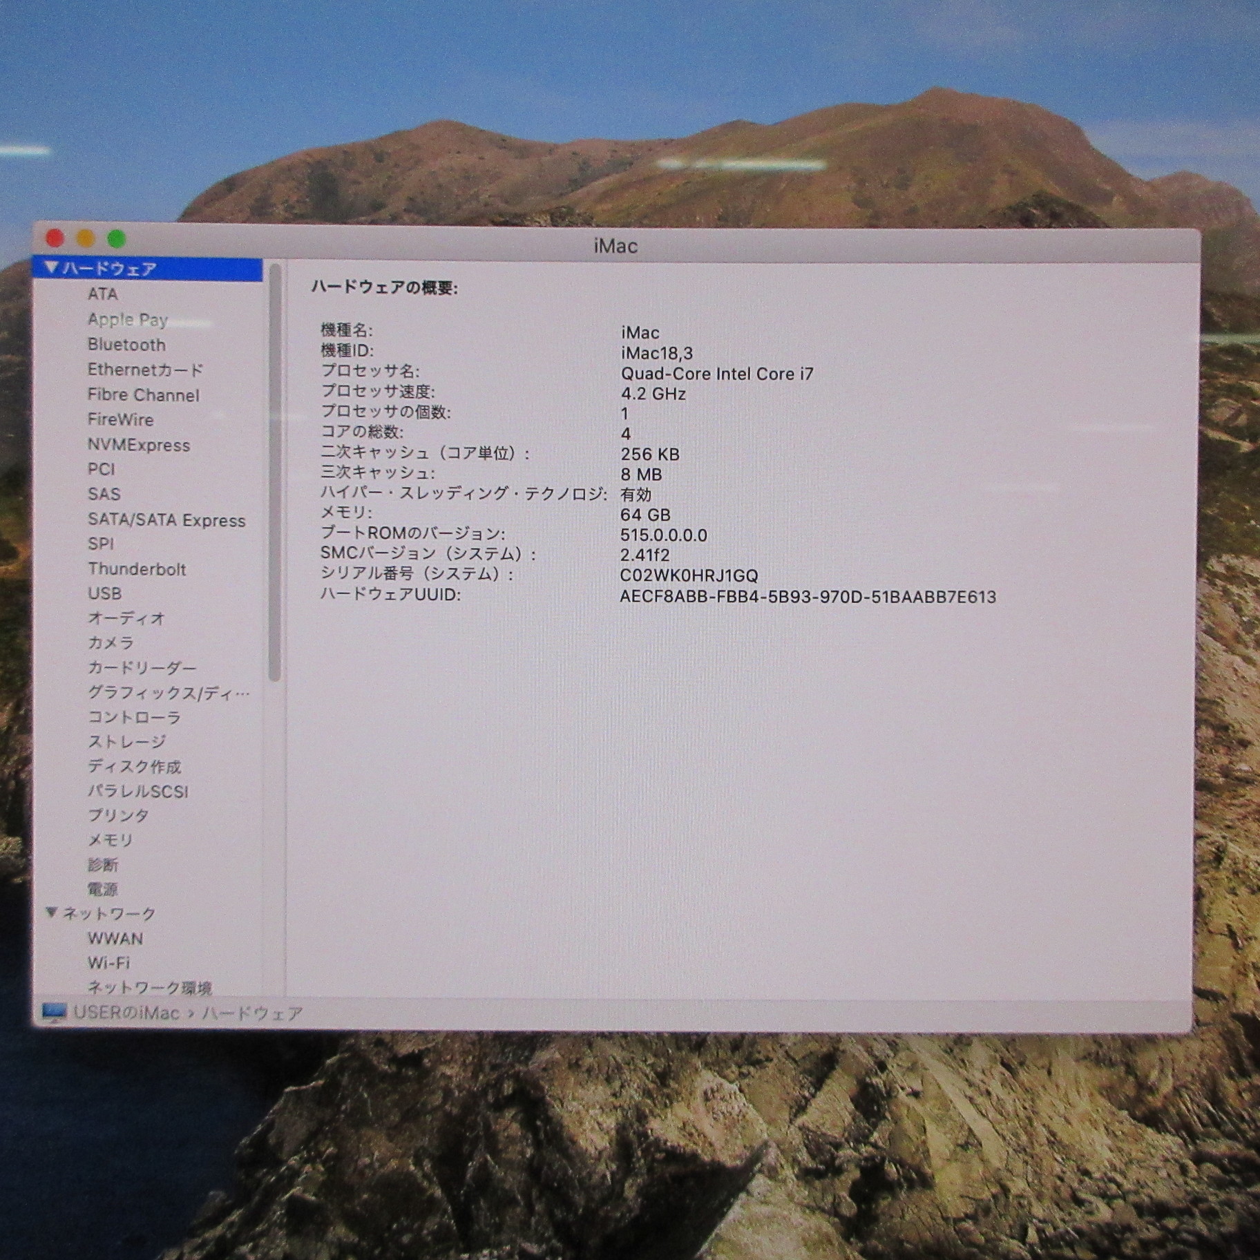Select the ハードウェア header row
The width and height of the screenshot is (1260, 1260).
pos(147,269)
